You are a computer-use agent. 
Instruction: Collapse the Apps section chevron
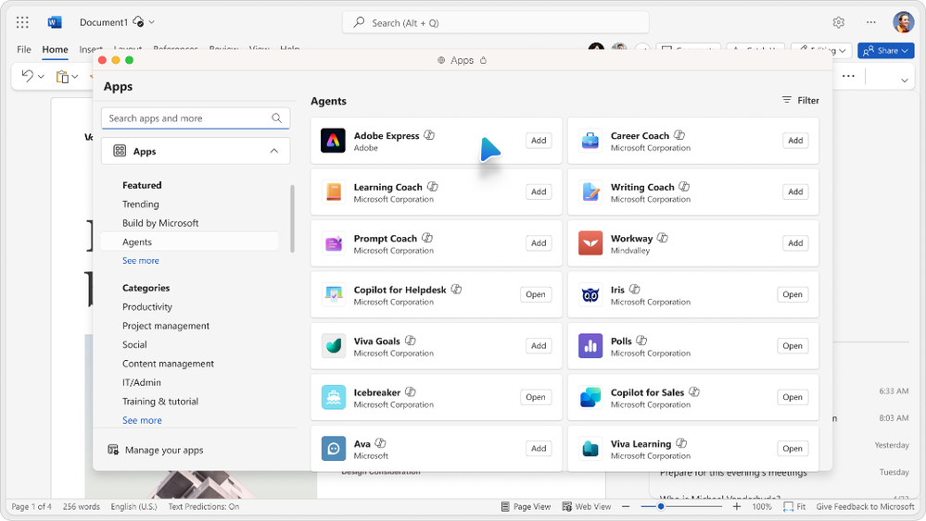click(x=273, y=151)
